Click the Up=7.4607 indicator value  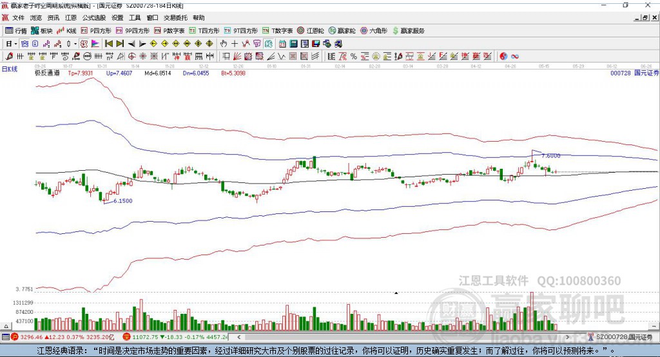tap(119, 73)
